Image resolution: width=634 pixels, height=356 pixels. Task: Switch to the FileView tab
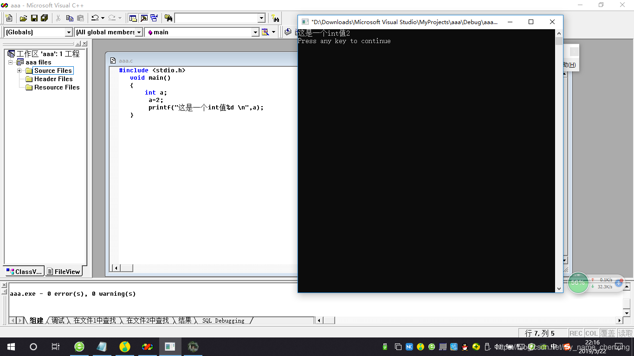coord(64,272)
